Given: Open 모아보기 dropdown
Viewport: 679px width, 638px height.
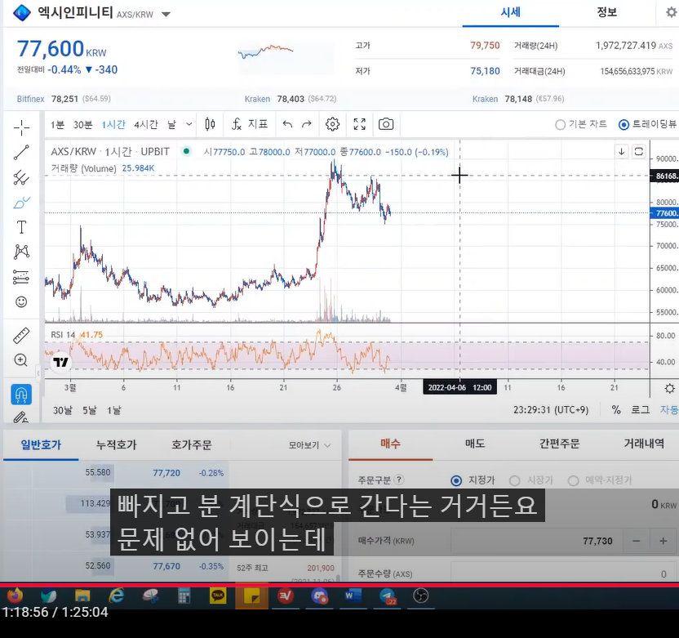Looking at the screenshot, I should tap(309, 445).
